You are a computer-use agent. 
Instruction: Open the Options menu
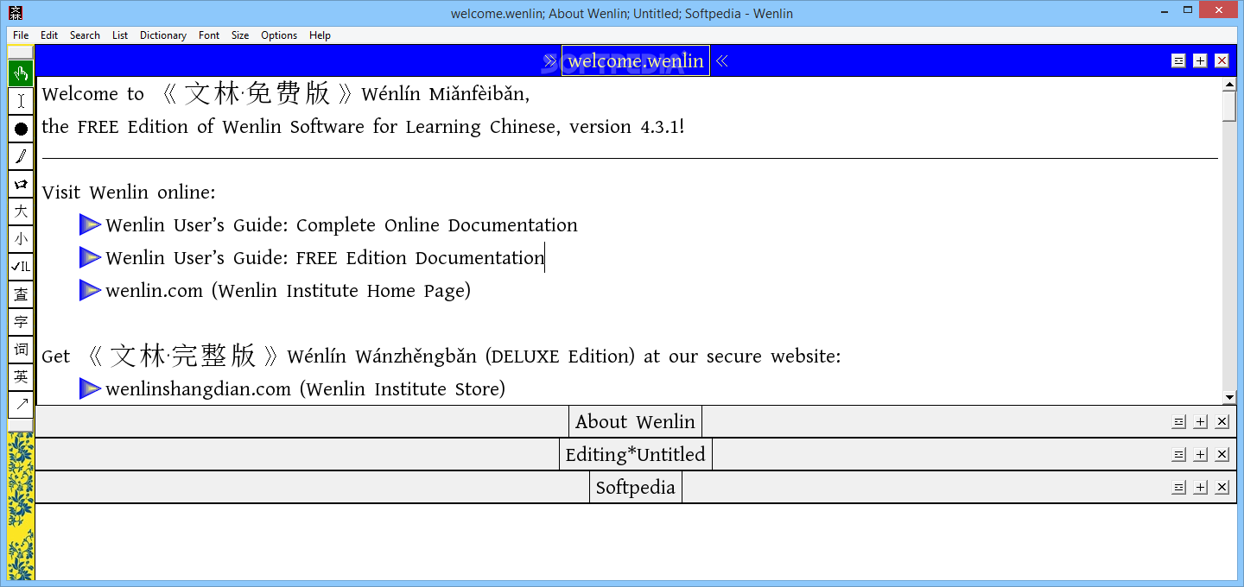tap(279, 35)
